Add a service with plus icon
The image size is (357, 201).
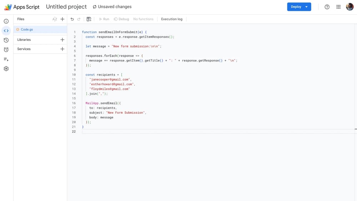pos(62,49)
